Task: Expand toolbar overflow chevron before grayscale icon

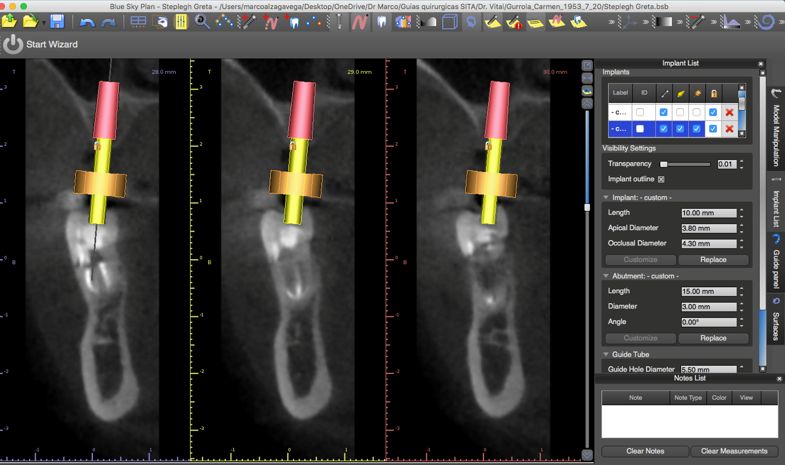Action: (646, 22)
